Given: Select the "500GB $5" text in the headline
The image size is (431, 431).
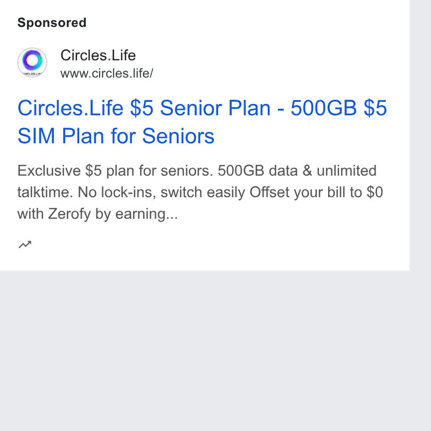Looking at the screenshot, I should (339, 108).
